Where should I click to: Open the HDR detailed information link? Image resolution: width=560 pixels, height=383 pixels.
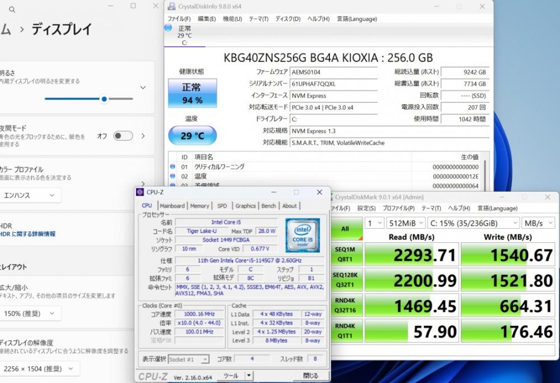(28, 234)
